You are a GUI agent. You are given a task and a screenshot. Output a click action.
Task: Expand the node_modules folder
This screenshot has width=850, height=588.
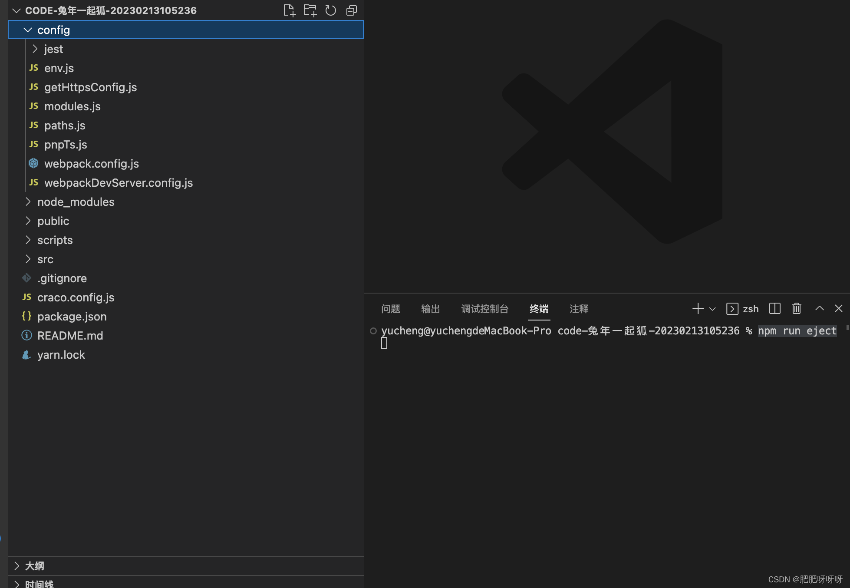[x=75, y=202]
